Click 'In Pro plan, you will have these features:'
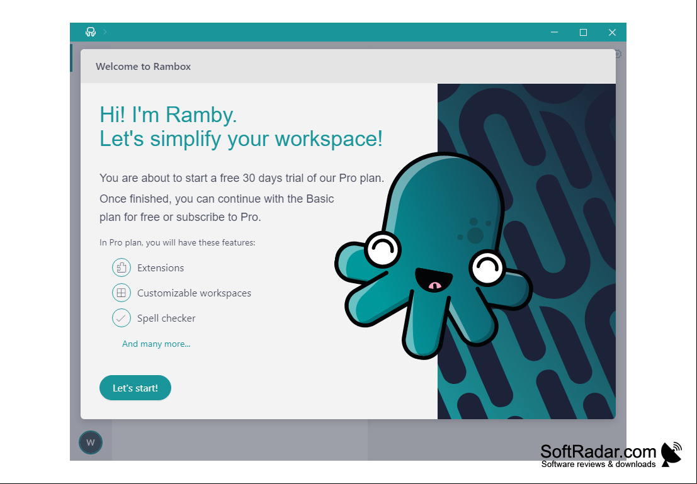This screenshot has width=697, height=484. [x=178, y=243]
